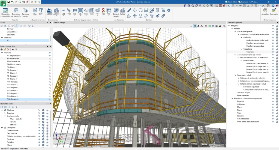Click the Zona de acopio tool
The image size is (279, 150).
coord(116,12)
